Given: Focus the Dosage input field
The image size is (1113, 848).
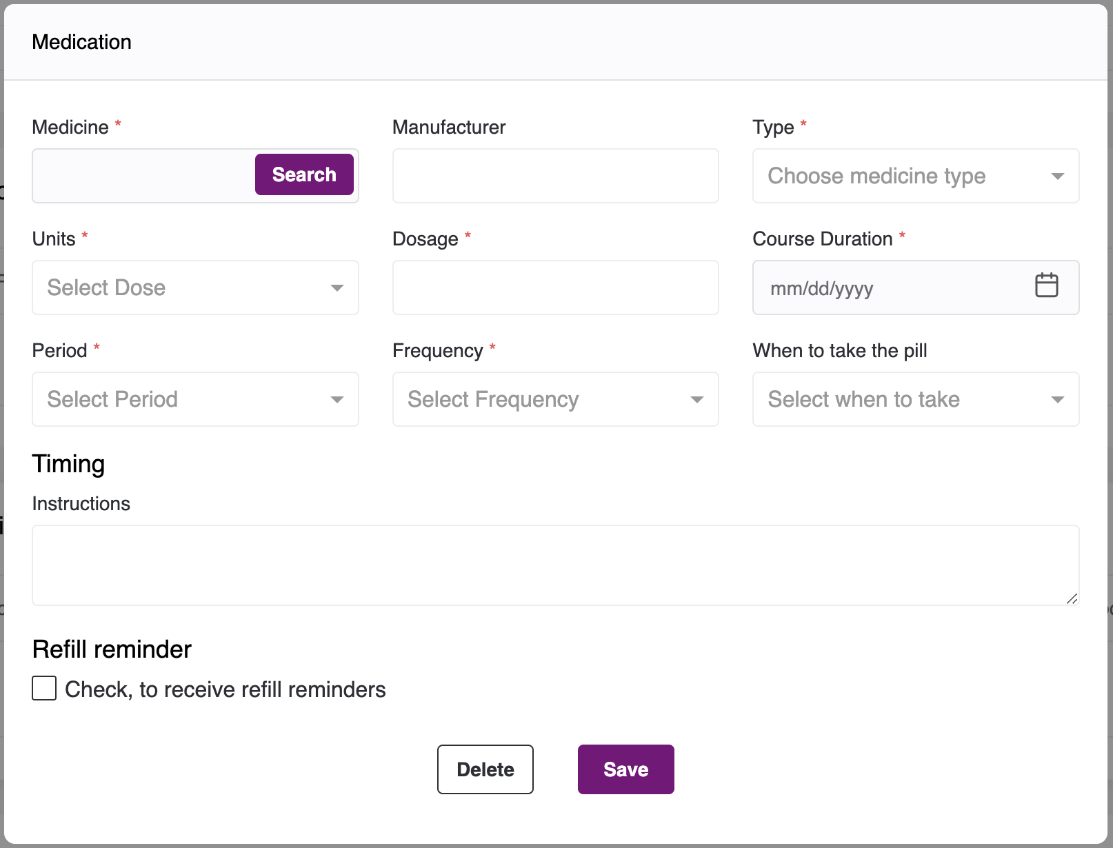Looking at the screenshot, I should coord(555,287).
